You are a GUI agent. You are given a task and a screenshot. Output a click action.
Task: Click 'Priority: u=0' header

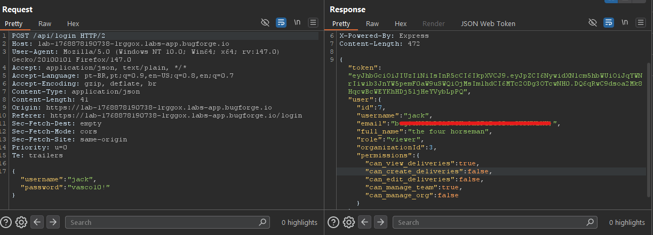[39, 147]
